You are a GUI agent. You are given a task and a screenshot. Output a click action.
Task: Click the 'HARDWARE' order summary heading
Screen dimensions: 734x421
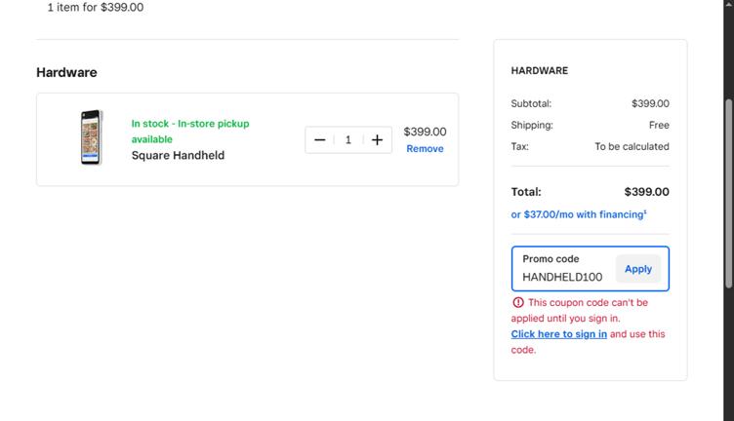click(x=539, y=70)
